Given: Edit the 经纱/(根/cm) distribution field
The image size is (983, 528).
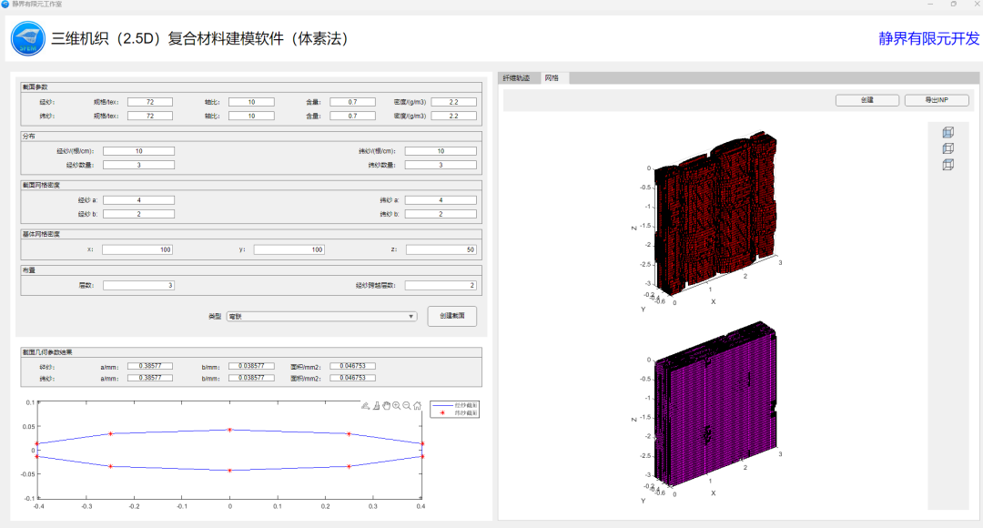Looking at the screenshot, I should pos(138,151).
